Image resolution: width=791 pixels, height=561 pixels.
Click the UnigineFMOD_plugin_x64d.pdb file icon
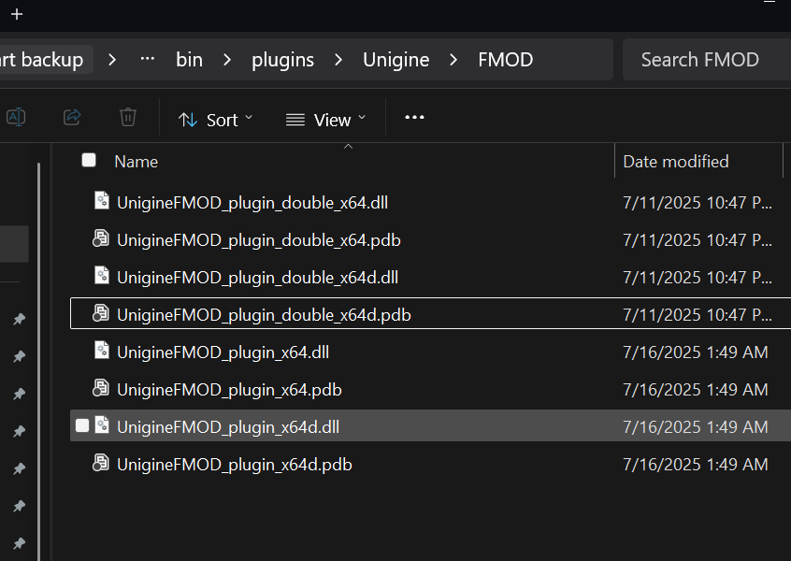click(101, 463)
